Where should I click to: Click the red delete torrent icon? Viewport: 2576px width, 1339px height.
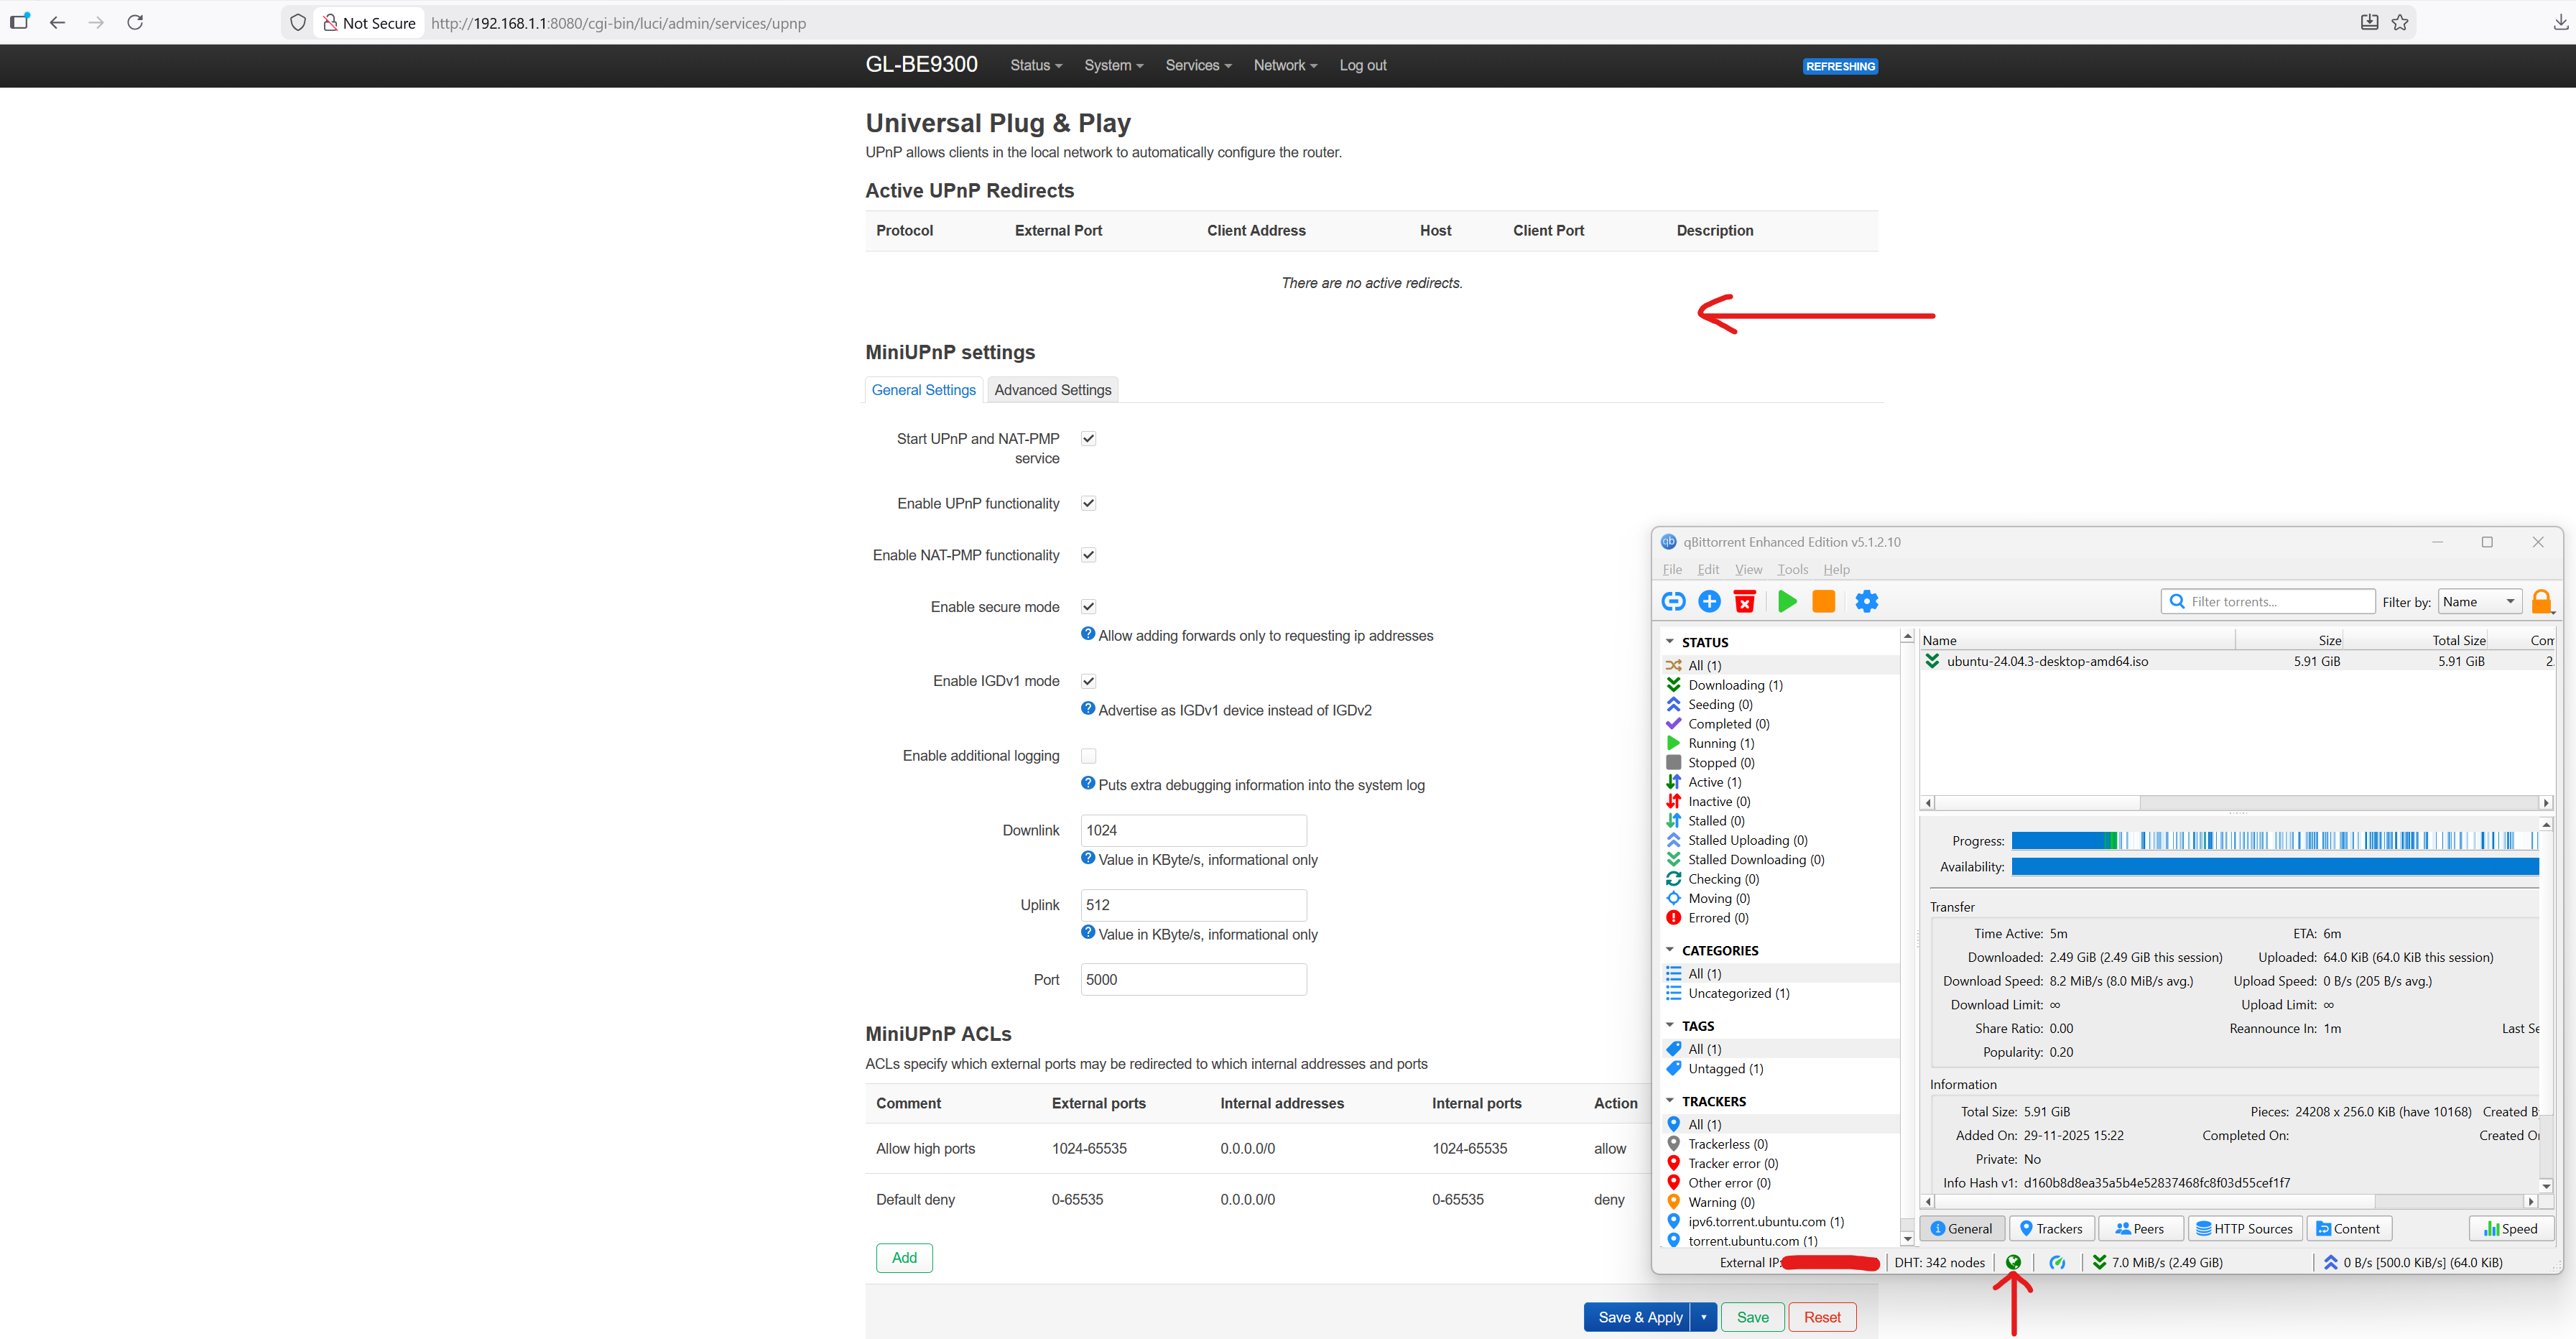1744,601
